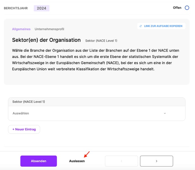Click the Sektor (NACE Level 1) table header
This screenshot has height=170, width=195.
pyautogui.click(x=29, y=102)
